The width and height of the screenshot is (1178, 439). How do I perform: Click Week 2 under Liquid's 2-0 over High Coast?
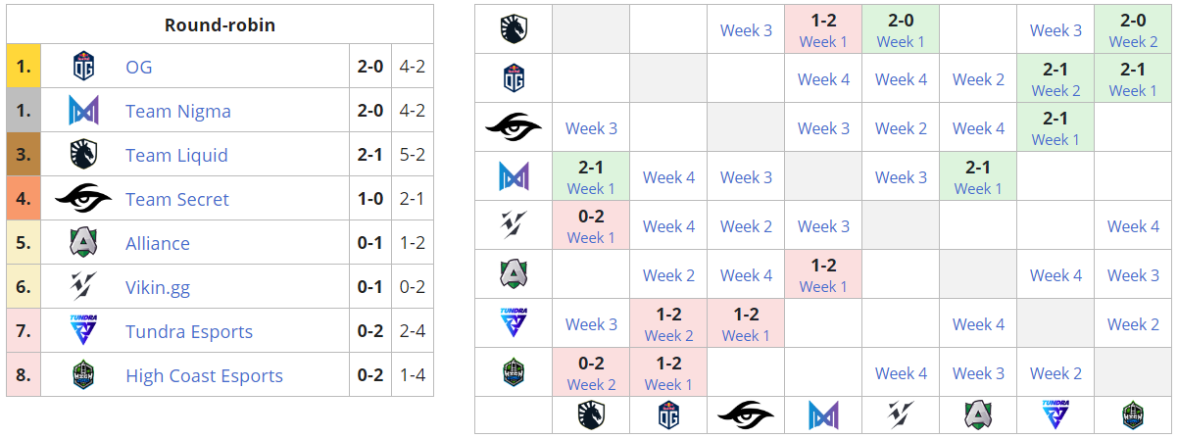[1133, 41]
